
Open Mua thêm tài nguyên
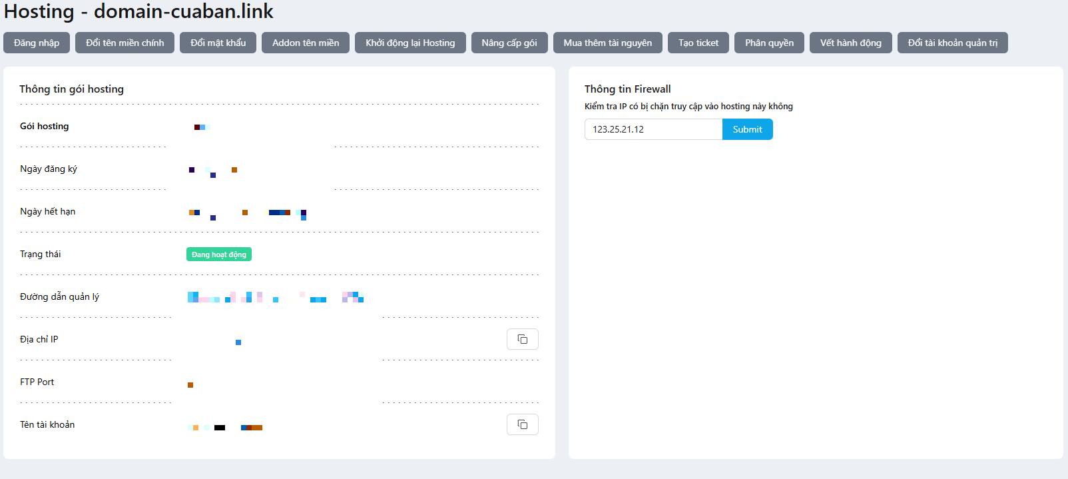608,43
